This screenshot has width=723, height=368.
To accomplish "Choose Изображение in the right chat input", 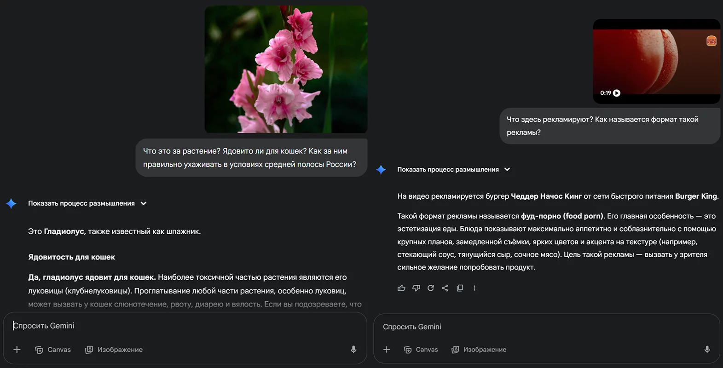I will point(479,350).
